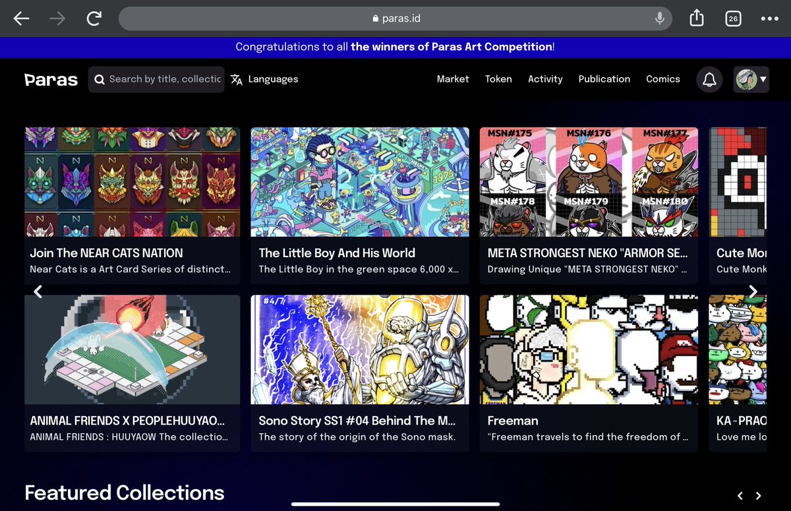Viewport: 791px width, 511px height.
Task: Click the Paras logo
Action: (51, 80)
